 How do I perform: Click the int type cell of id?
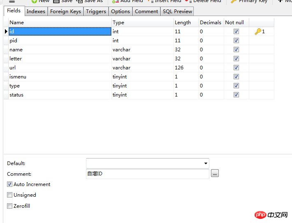coord(143,32)
